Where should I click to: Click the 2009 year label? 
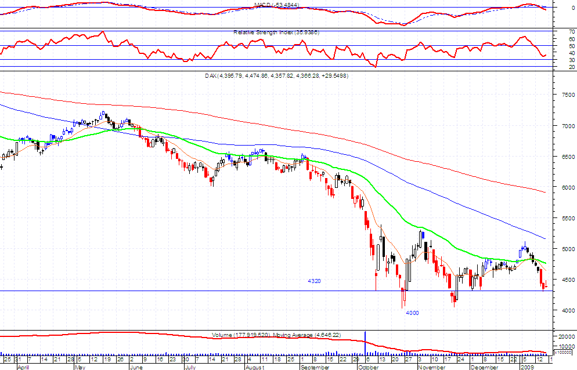[x=527, y=367]
